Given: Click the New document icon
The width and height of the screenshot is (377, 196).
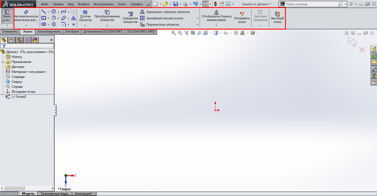Looking at the screenshot, I should click(155, 4).
